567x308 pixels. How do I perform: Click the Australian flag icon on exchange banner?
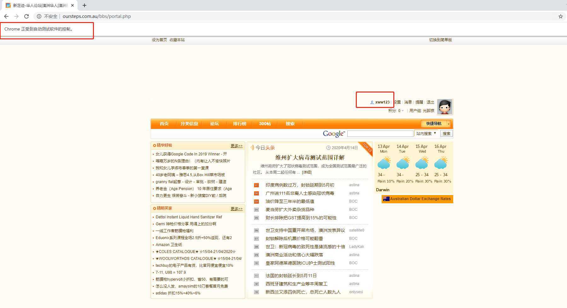pos(386,199)
